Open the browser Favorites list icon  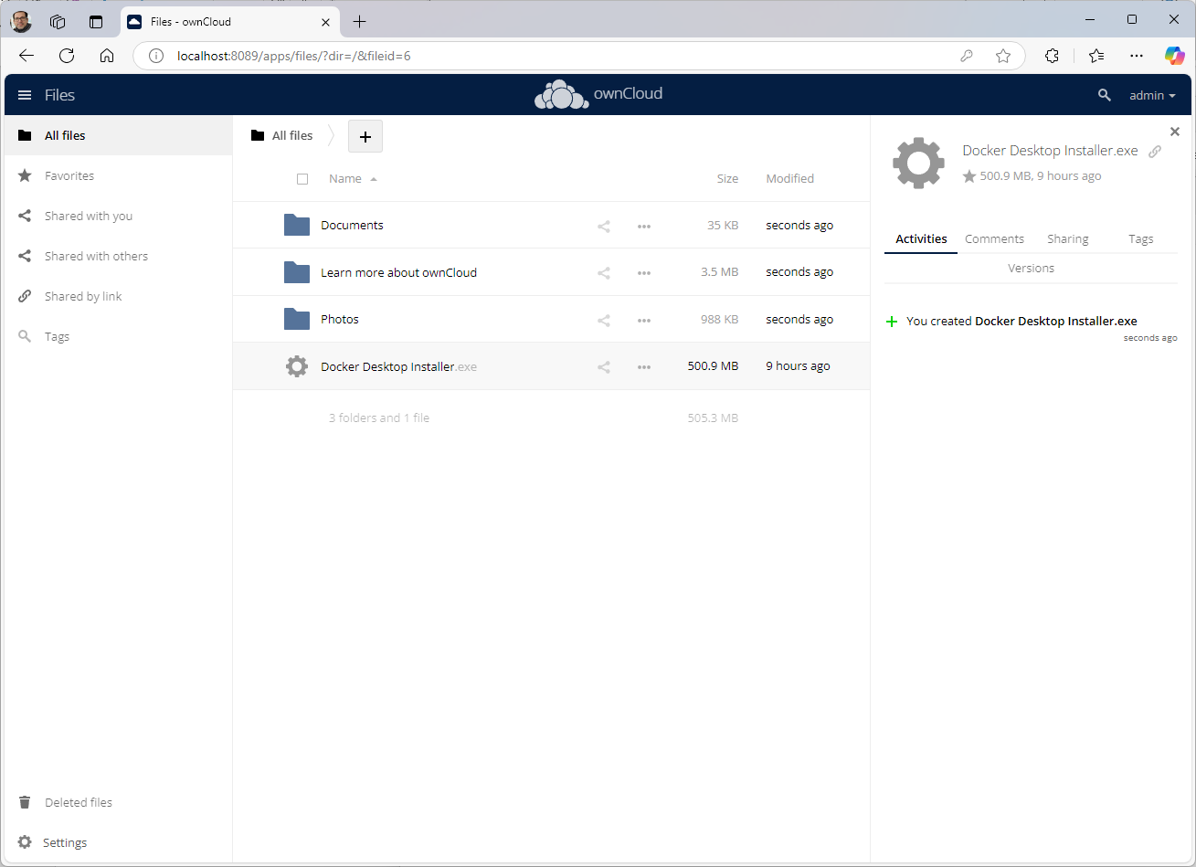(x=1097, y=56)
